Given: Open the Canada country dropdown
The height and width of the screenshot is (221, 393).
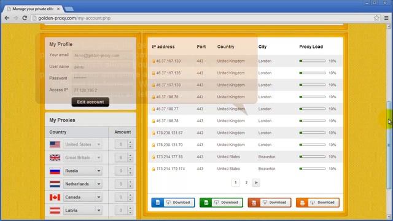Looking at the screenshot, I should [82, 197].
